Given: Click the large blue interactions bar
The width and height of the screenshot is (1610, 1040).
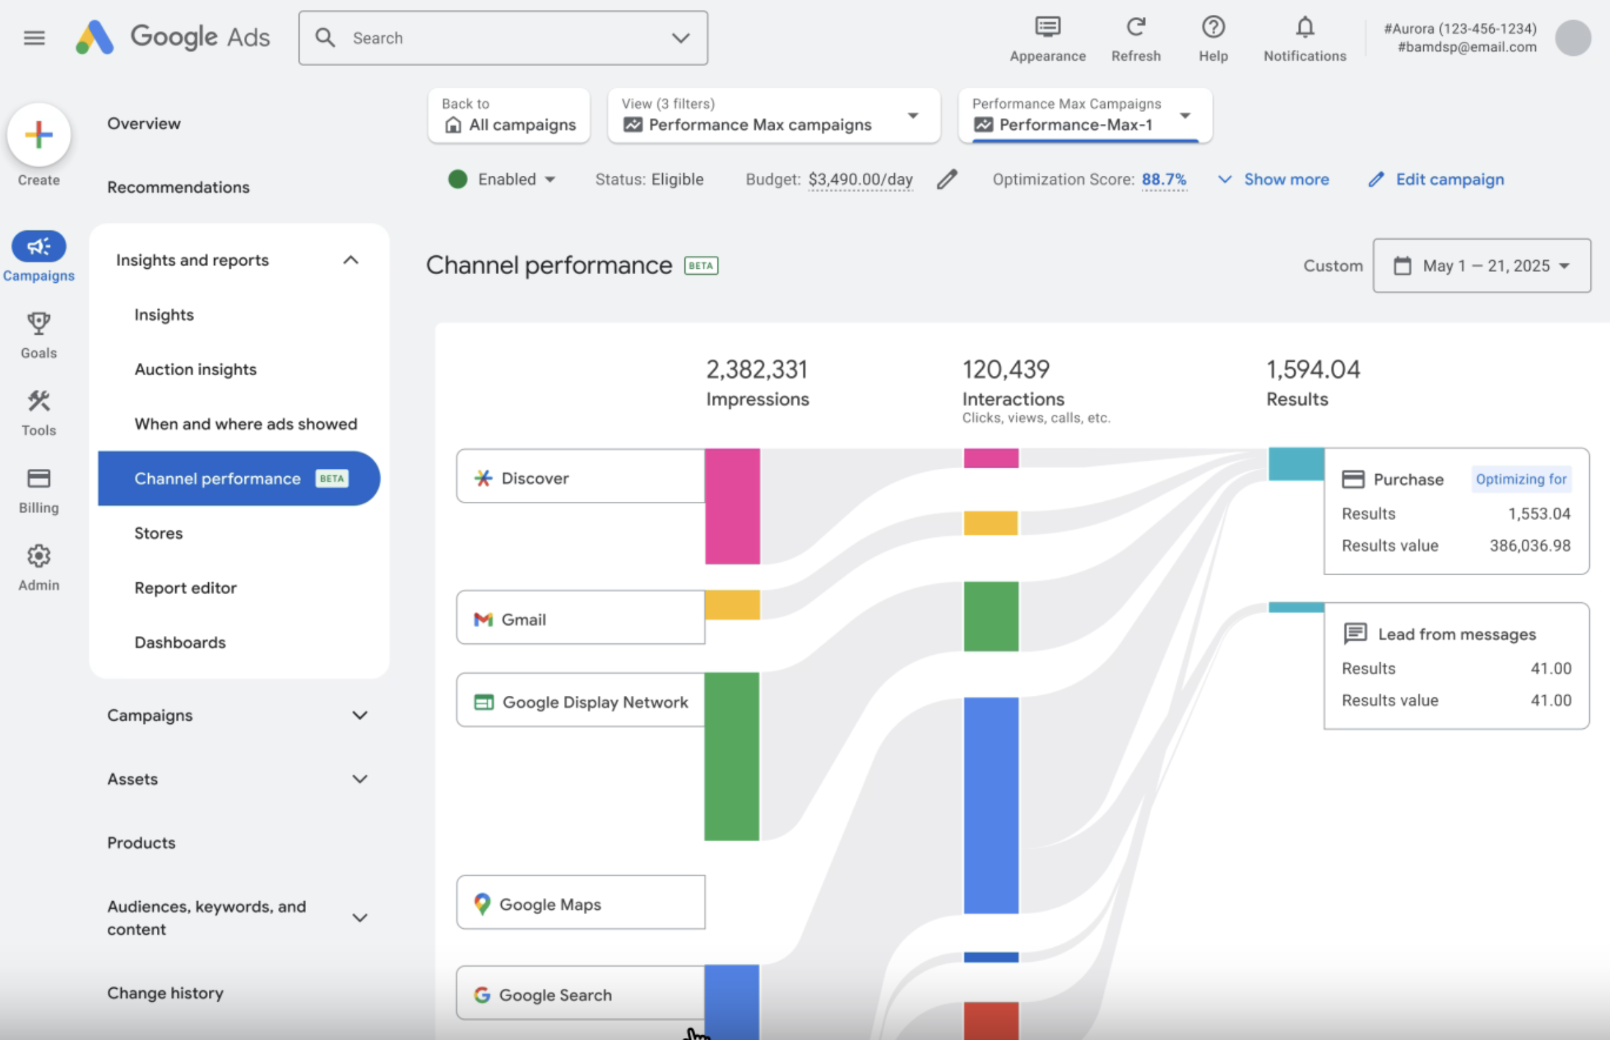Looking at the screenshot, I should pyautogui.click(x=991, y=805).
